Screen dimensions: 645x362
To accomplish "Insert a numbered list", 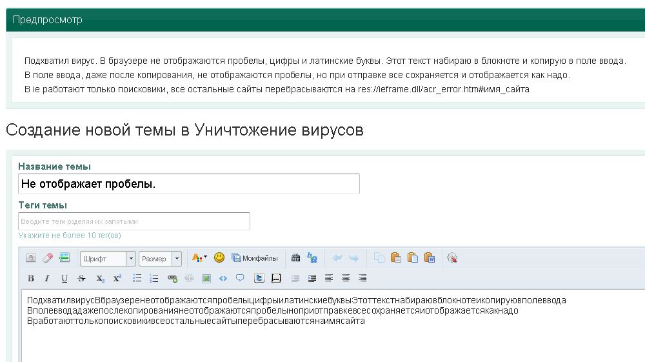I will [x=154, y=279].
